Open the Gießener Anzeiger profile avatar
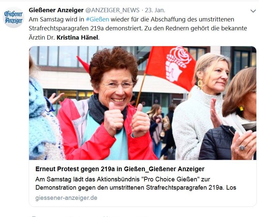The height and width of the screenshot is (217, 259). pos(14,17)
